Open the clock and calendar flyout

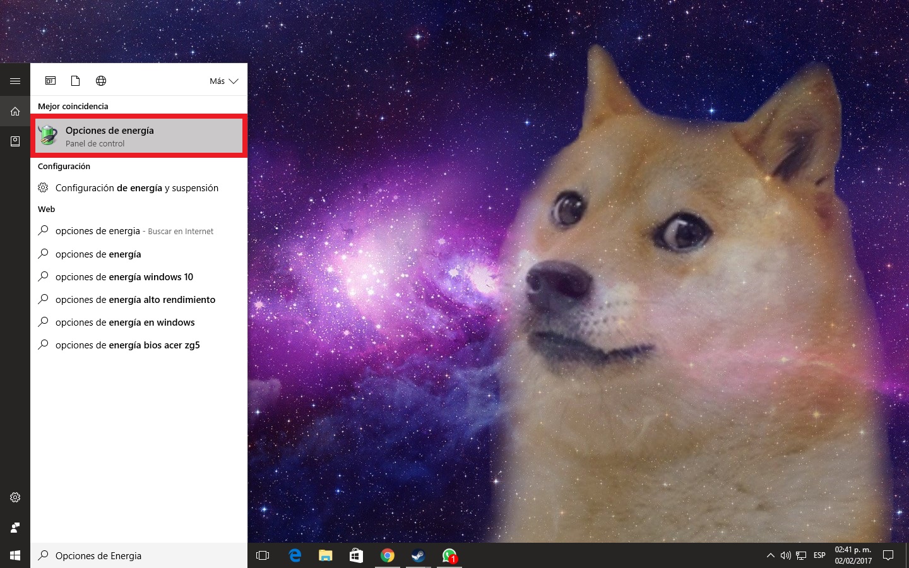coord(853,555)
